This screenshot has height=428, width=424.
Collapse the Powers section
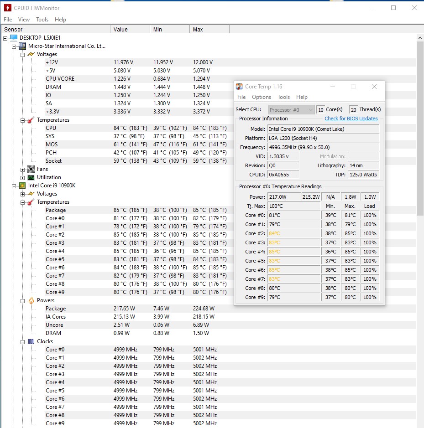[23, 301]
